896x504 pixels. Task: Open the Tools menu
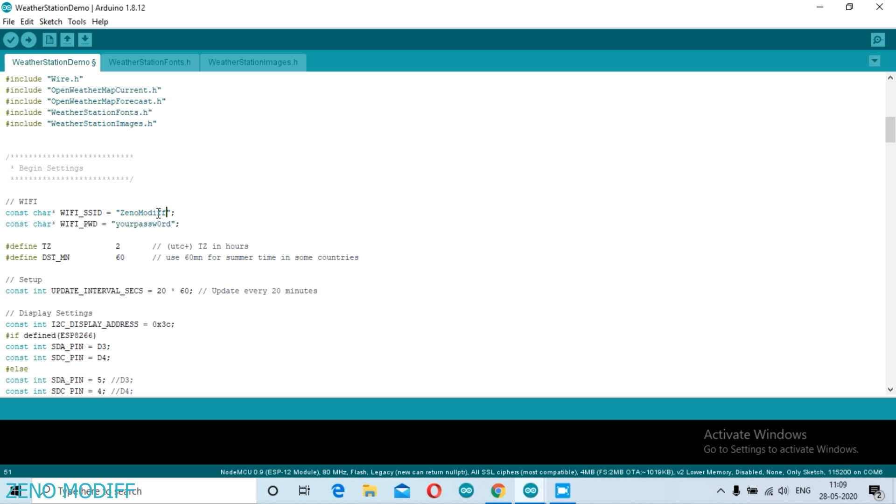[x=77, y=21]
